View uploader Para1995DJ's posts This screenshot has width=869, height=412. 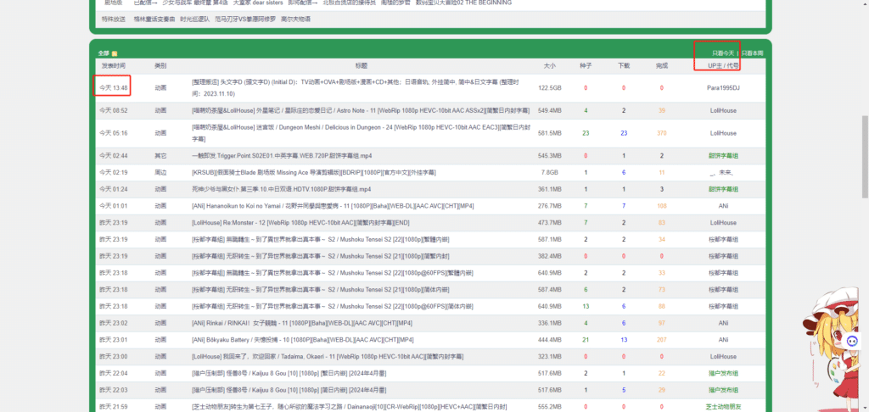point(723,88)
